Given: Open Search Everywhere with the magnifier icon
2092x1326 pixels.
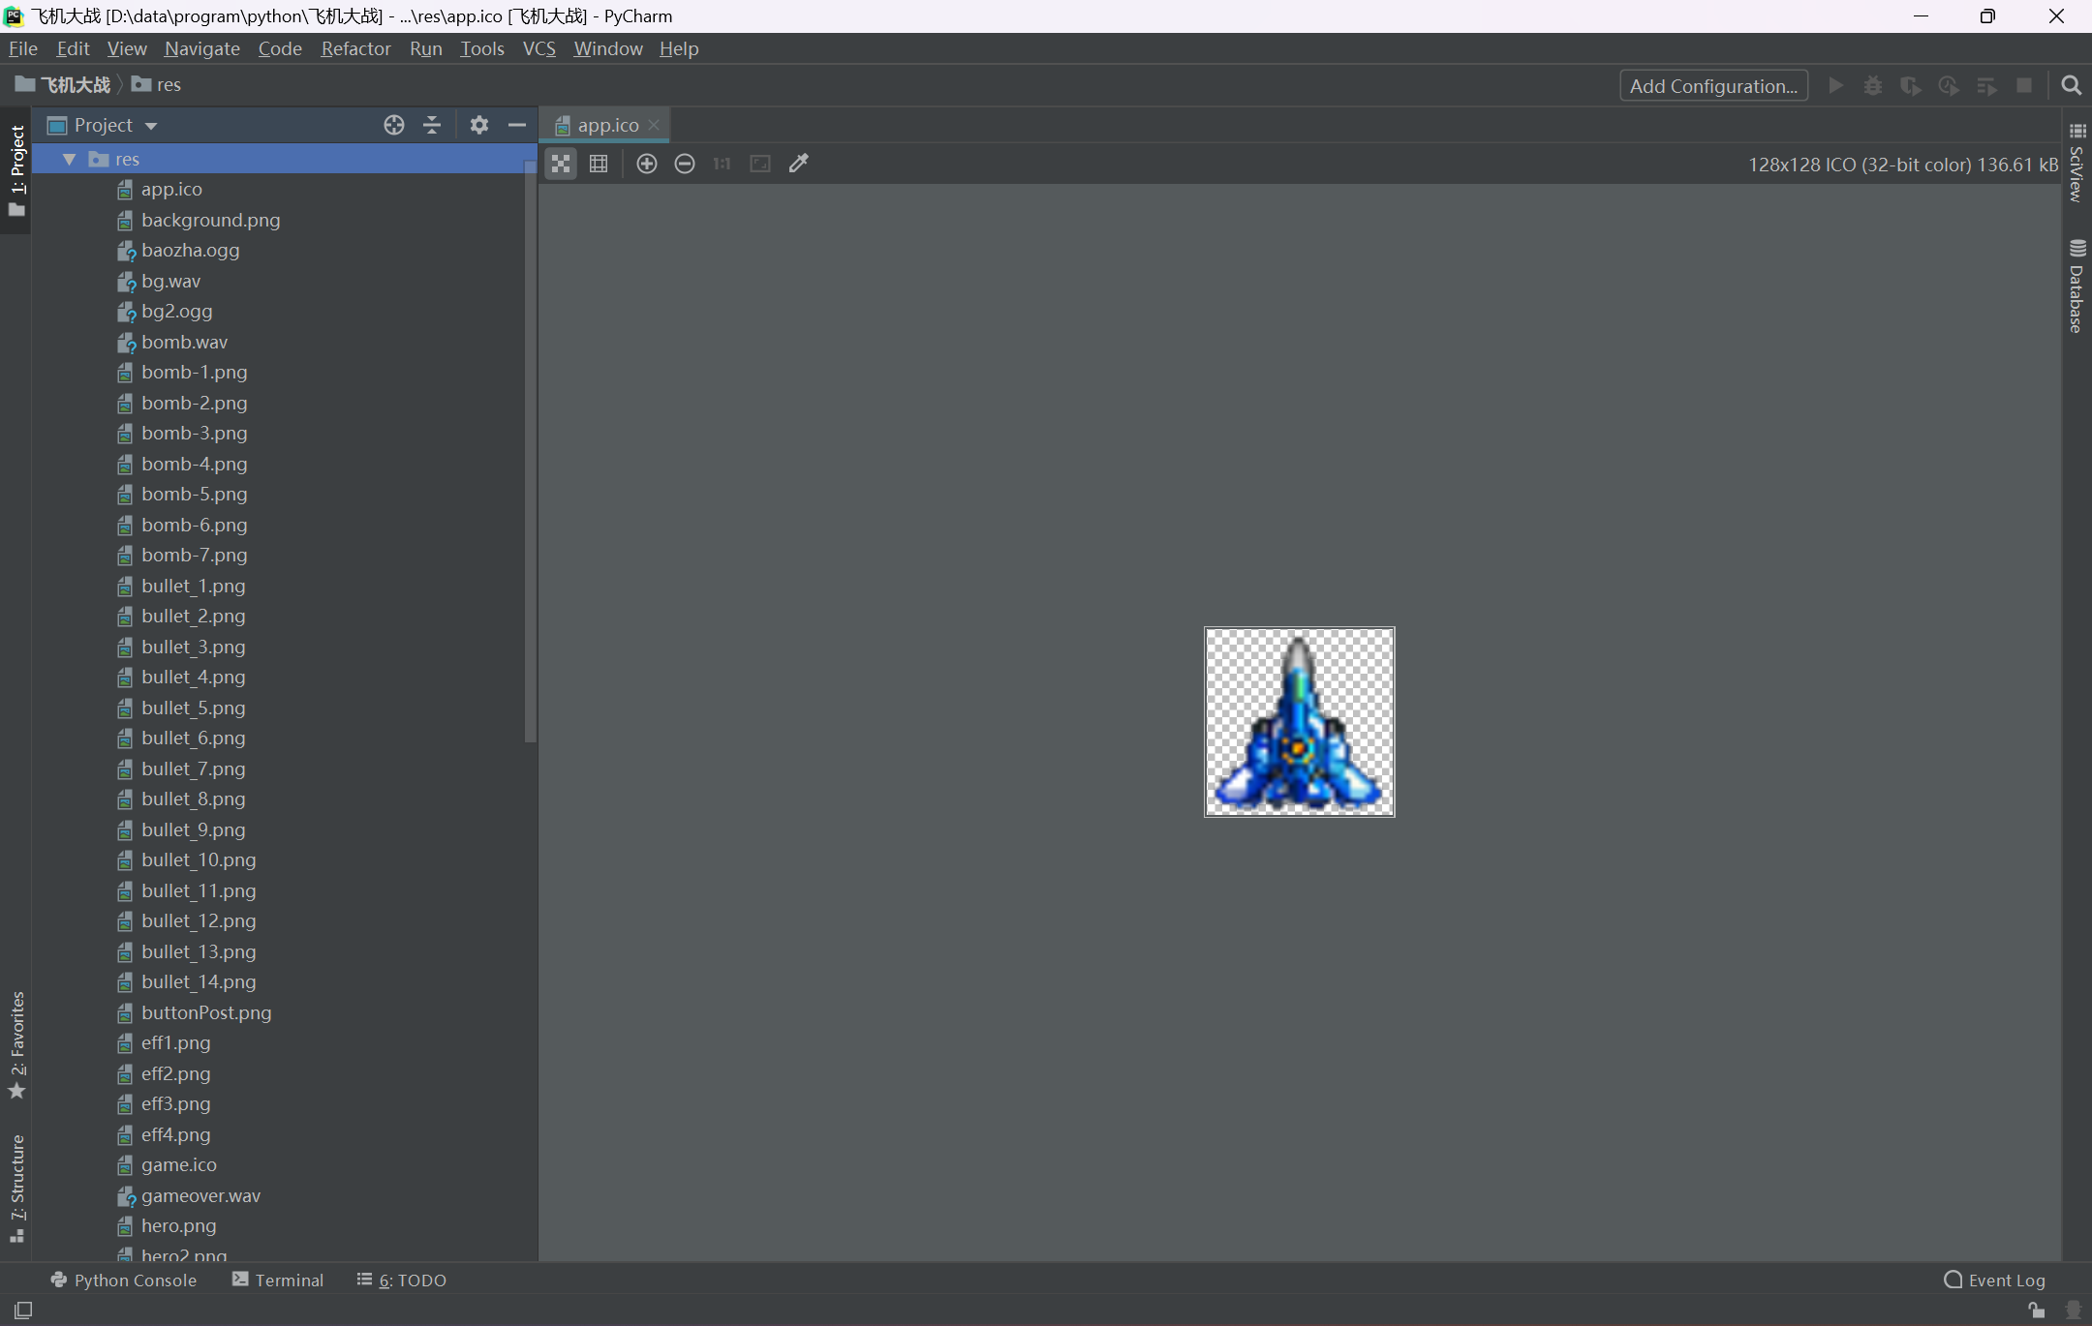Looking at the screenshot, I should pos(2071,85).
